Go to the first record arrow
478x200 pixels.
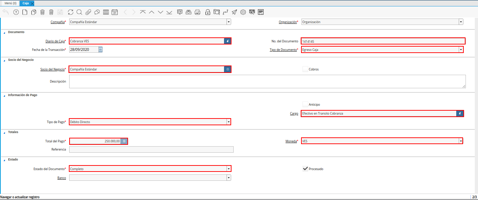(x=143, y=12)
